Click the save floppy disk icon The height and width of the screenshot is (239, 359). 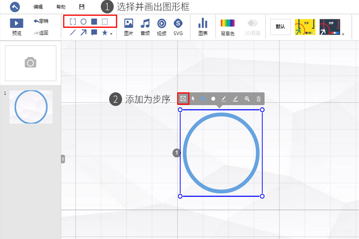[x=82, y=7]
